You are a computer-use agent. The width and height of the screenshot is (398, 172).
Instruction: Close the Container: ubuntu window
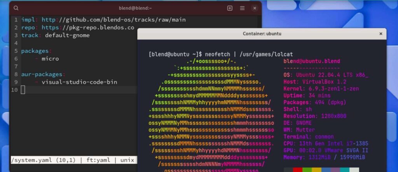coord(381,33)
